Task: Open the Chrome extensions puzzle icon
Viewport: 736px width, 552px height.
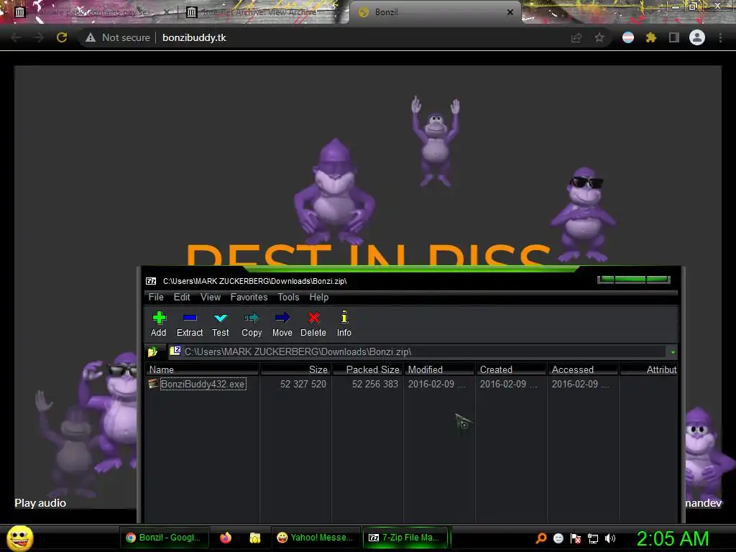Action: click(x=650, y=37)
